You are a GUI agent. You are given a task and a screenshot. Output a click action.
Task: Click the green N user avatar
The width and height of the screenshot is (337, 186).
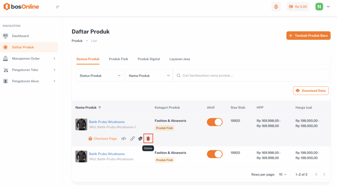(x=319, y=7)
